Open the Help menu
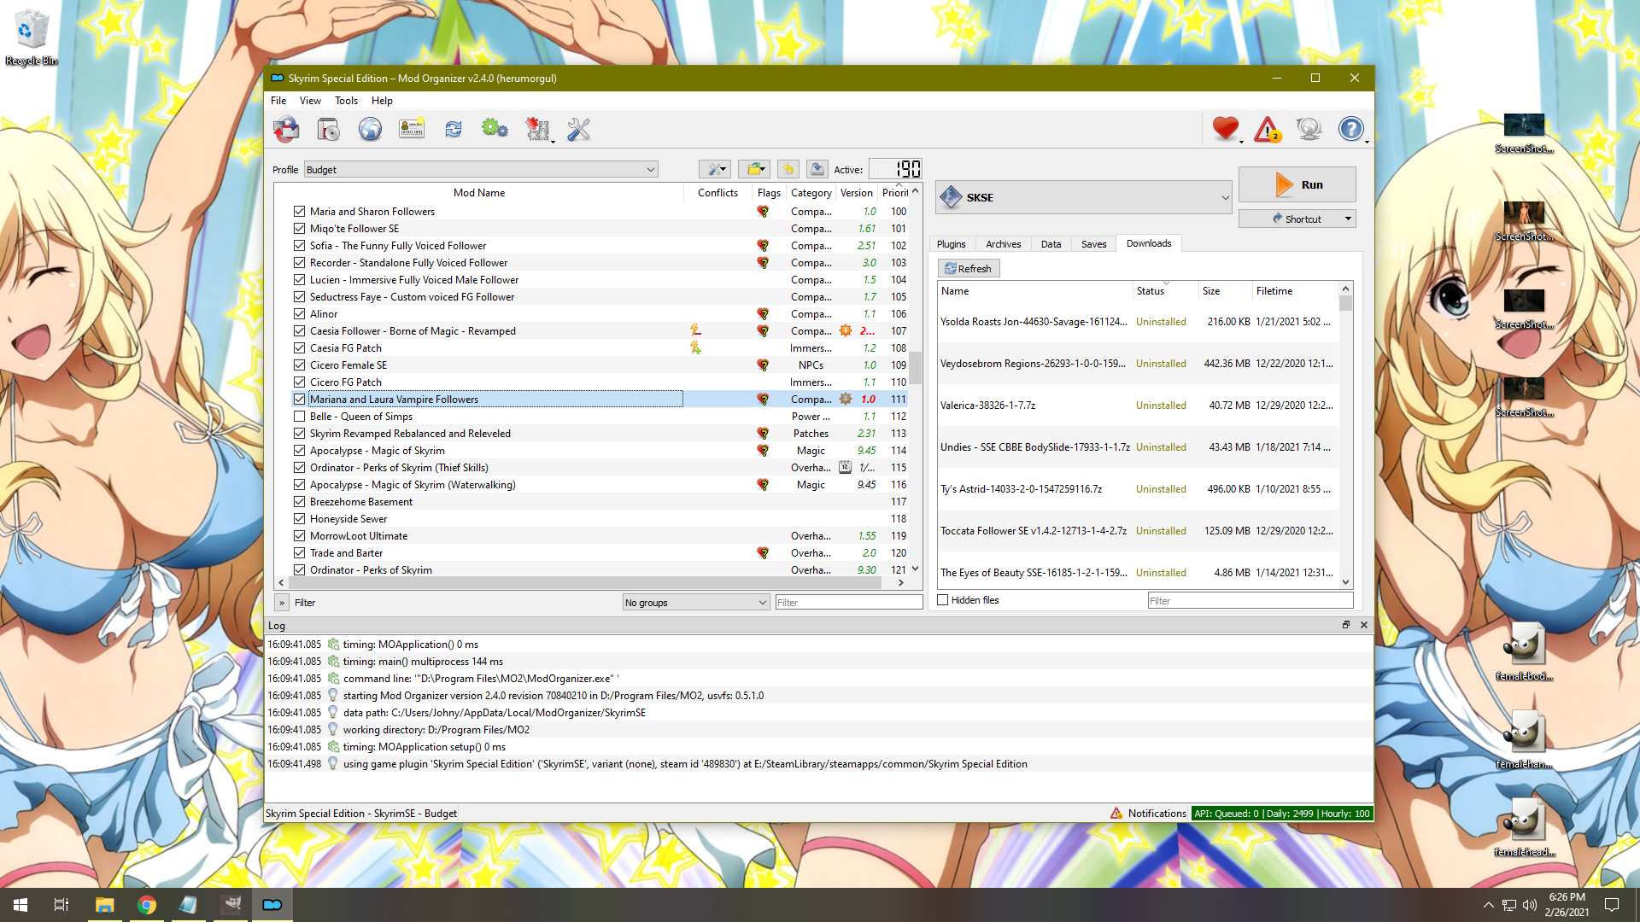1640x922 pixels. click(382, 101)
